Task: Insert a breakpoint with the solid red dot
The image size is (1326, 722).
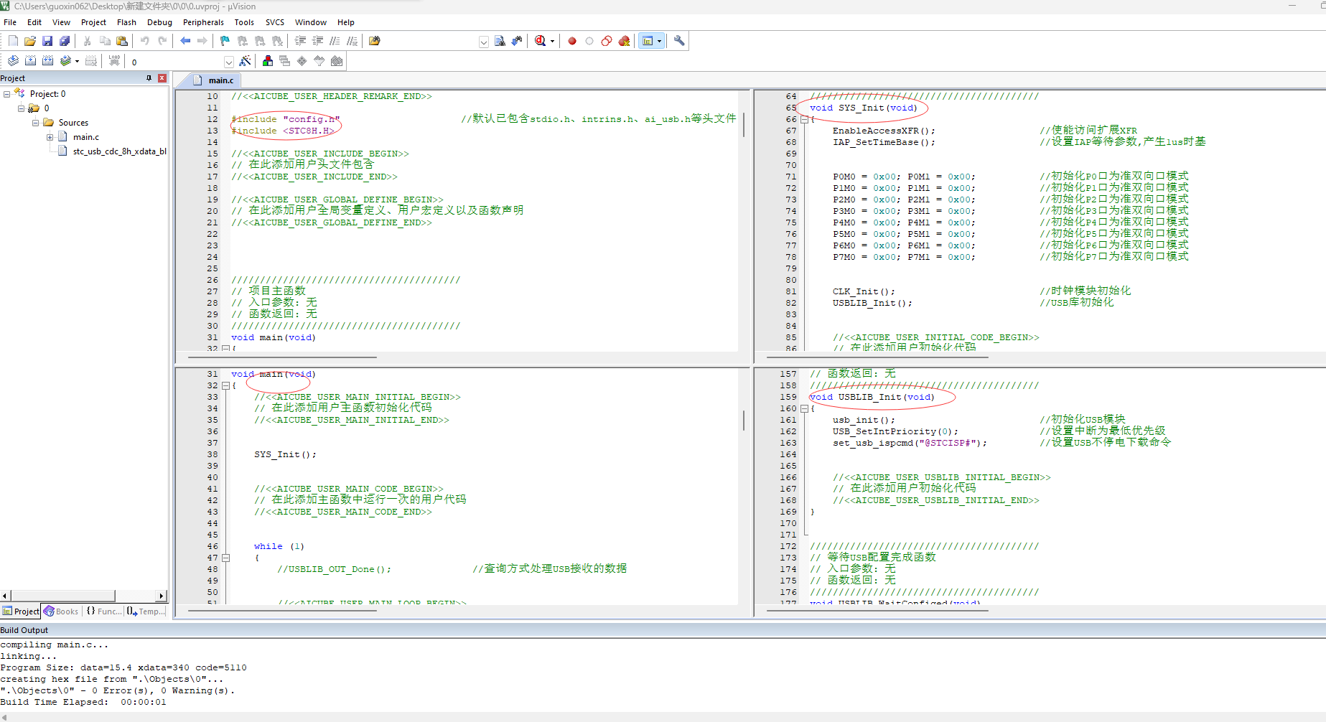Action: point(572,41)
